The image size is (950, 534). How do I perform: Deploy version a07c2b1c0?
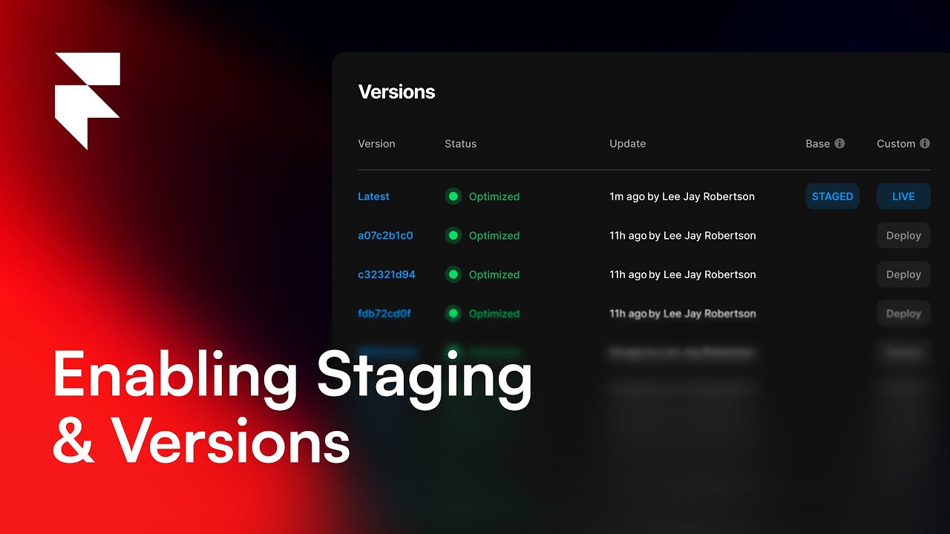tap(903, 236)
